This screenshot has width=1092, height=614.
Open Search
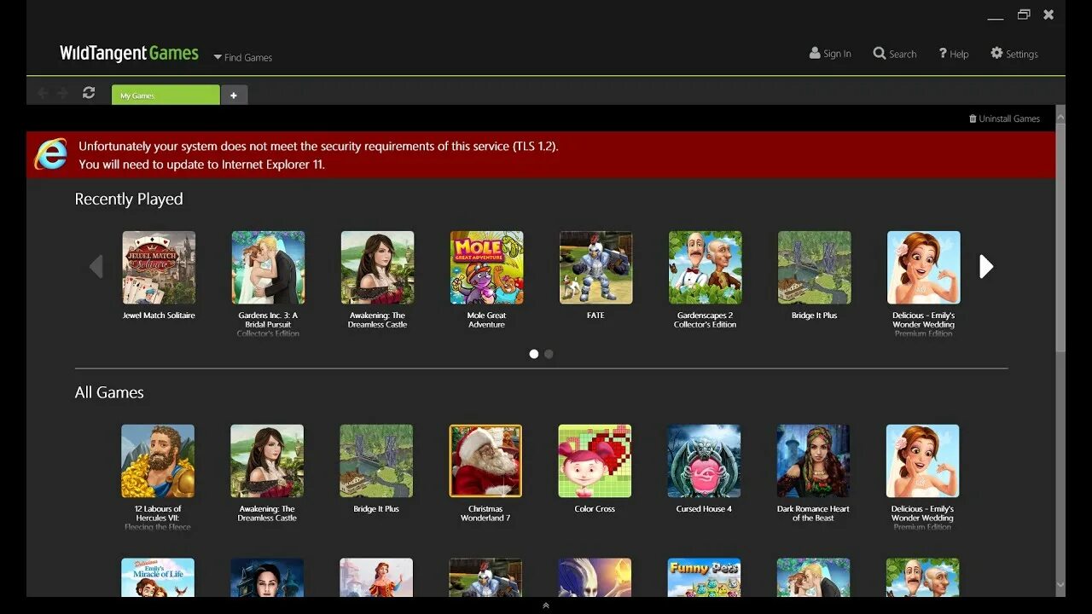click(894, 54)
